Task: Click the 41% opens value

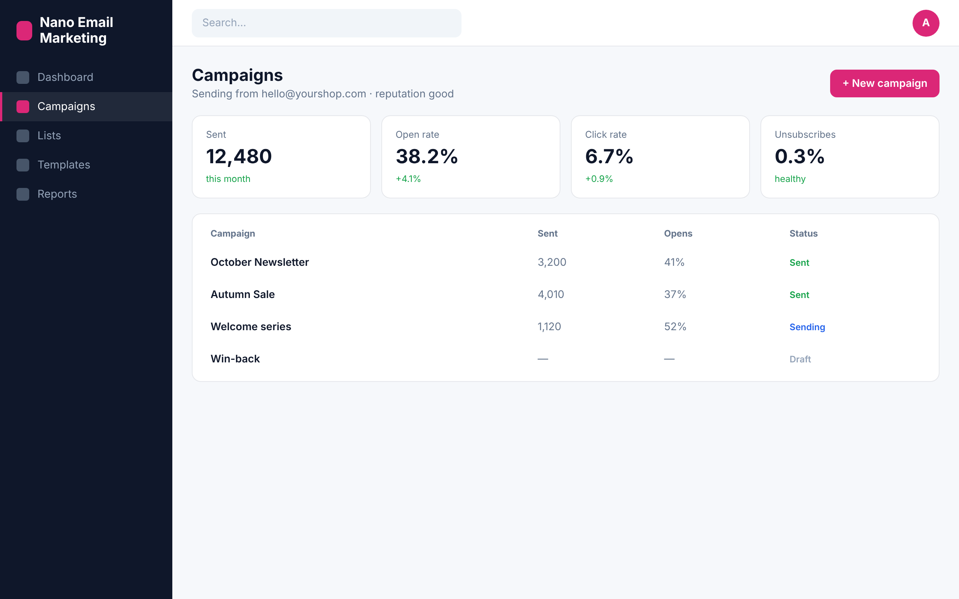Action: coord(674,262)
